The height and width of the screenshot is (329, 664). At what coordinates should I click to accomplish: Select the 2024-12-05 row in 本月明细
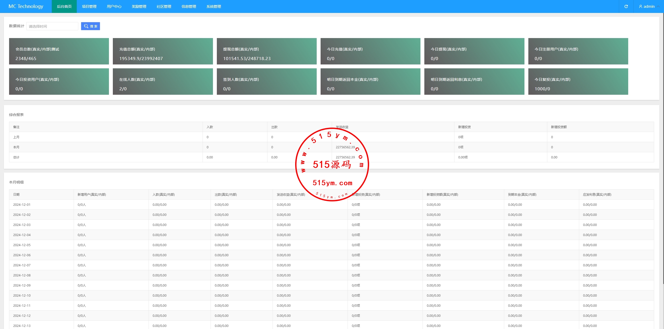click(x=22, y=245)
